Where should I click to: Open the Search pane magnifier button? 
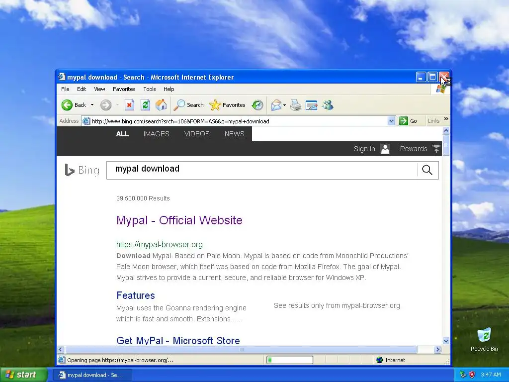point(188,105)
